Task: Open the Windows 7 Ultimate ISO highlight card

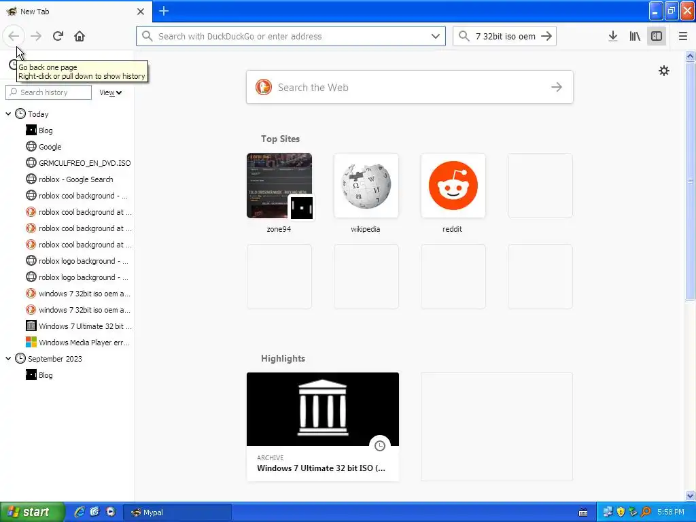Action: [323, 427]
